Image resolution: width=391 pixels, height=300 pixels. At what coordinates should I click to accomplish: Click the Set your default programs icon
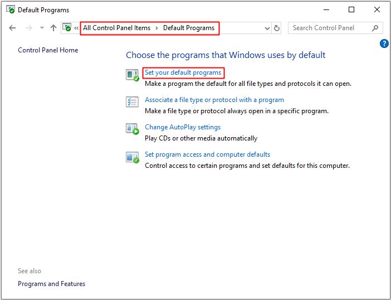133,75
